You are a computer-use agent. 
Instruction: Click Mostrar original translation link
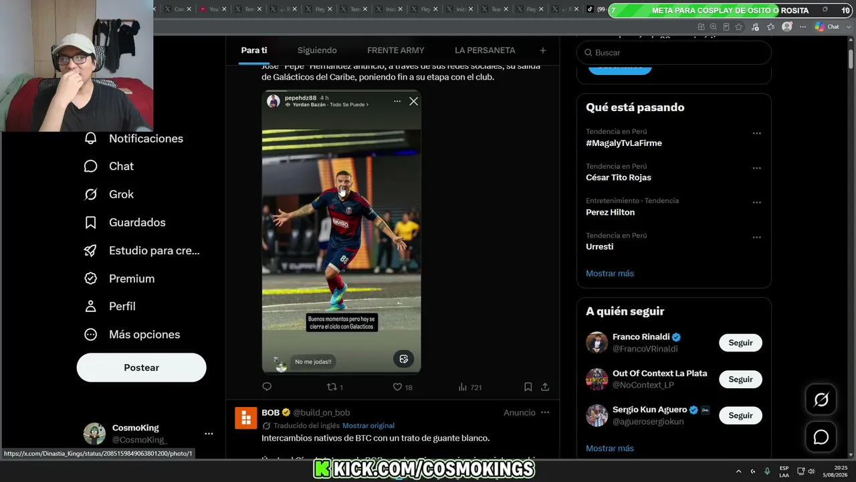coord(368,425)
